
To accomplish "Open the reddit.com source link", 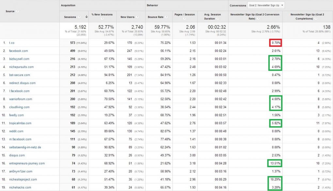I will [x=16, y=131].
